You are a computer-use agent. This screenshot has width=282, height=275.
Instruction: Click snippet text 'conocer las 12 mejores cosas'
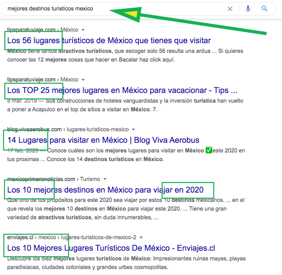coord(46,60)
